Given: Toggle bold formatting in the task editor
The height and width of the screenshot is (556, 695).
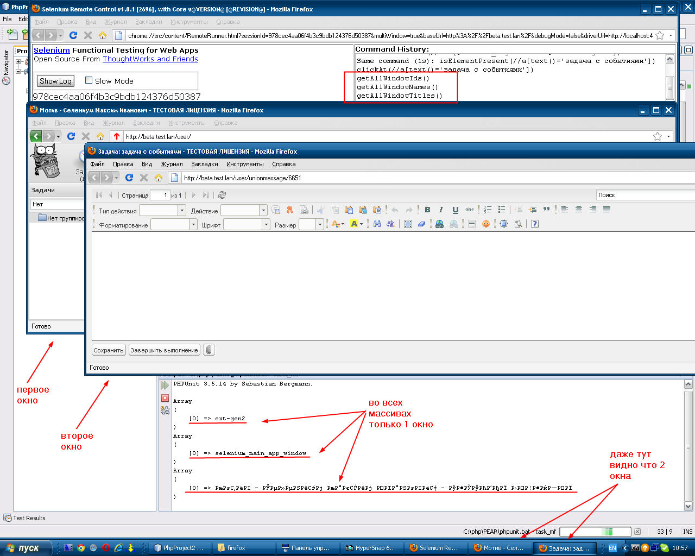Looking at the screenshot, I should point(427,210).
